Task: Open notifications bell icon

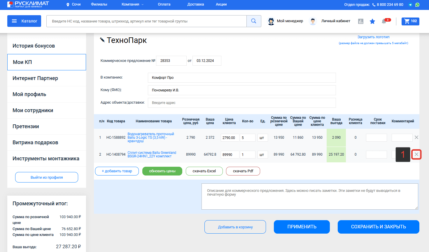Action: coord(384,21)
